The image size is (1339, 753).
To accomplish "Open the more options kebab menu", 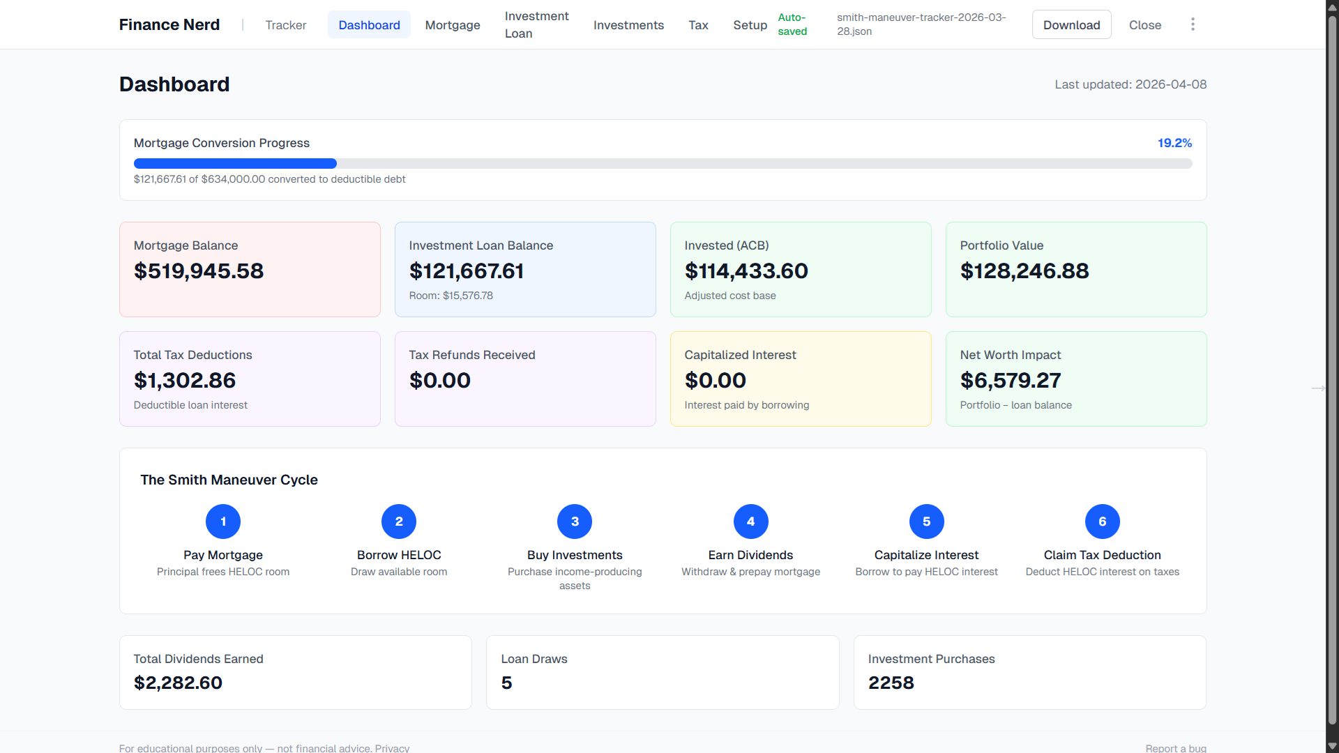I will [x=1193, y=24].
